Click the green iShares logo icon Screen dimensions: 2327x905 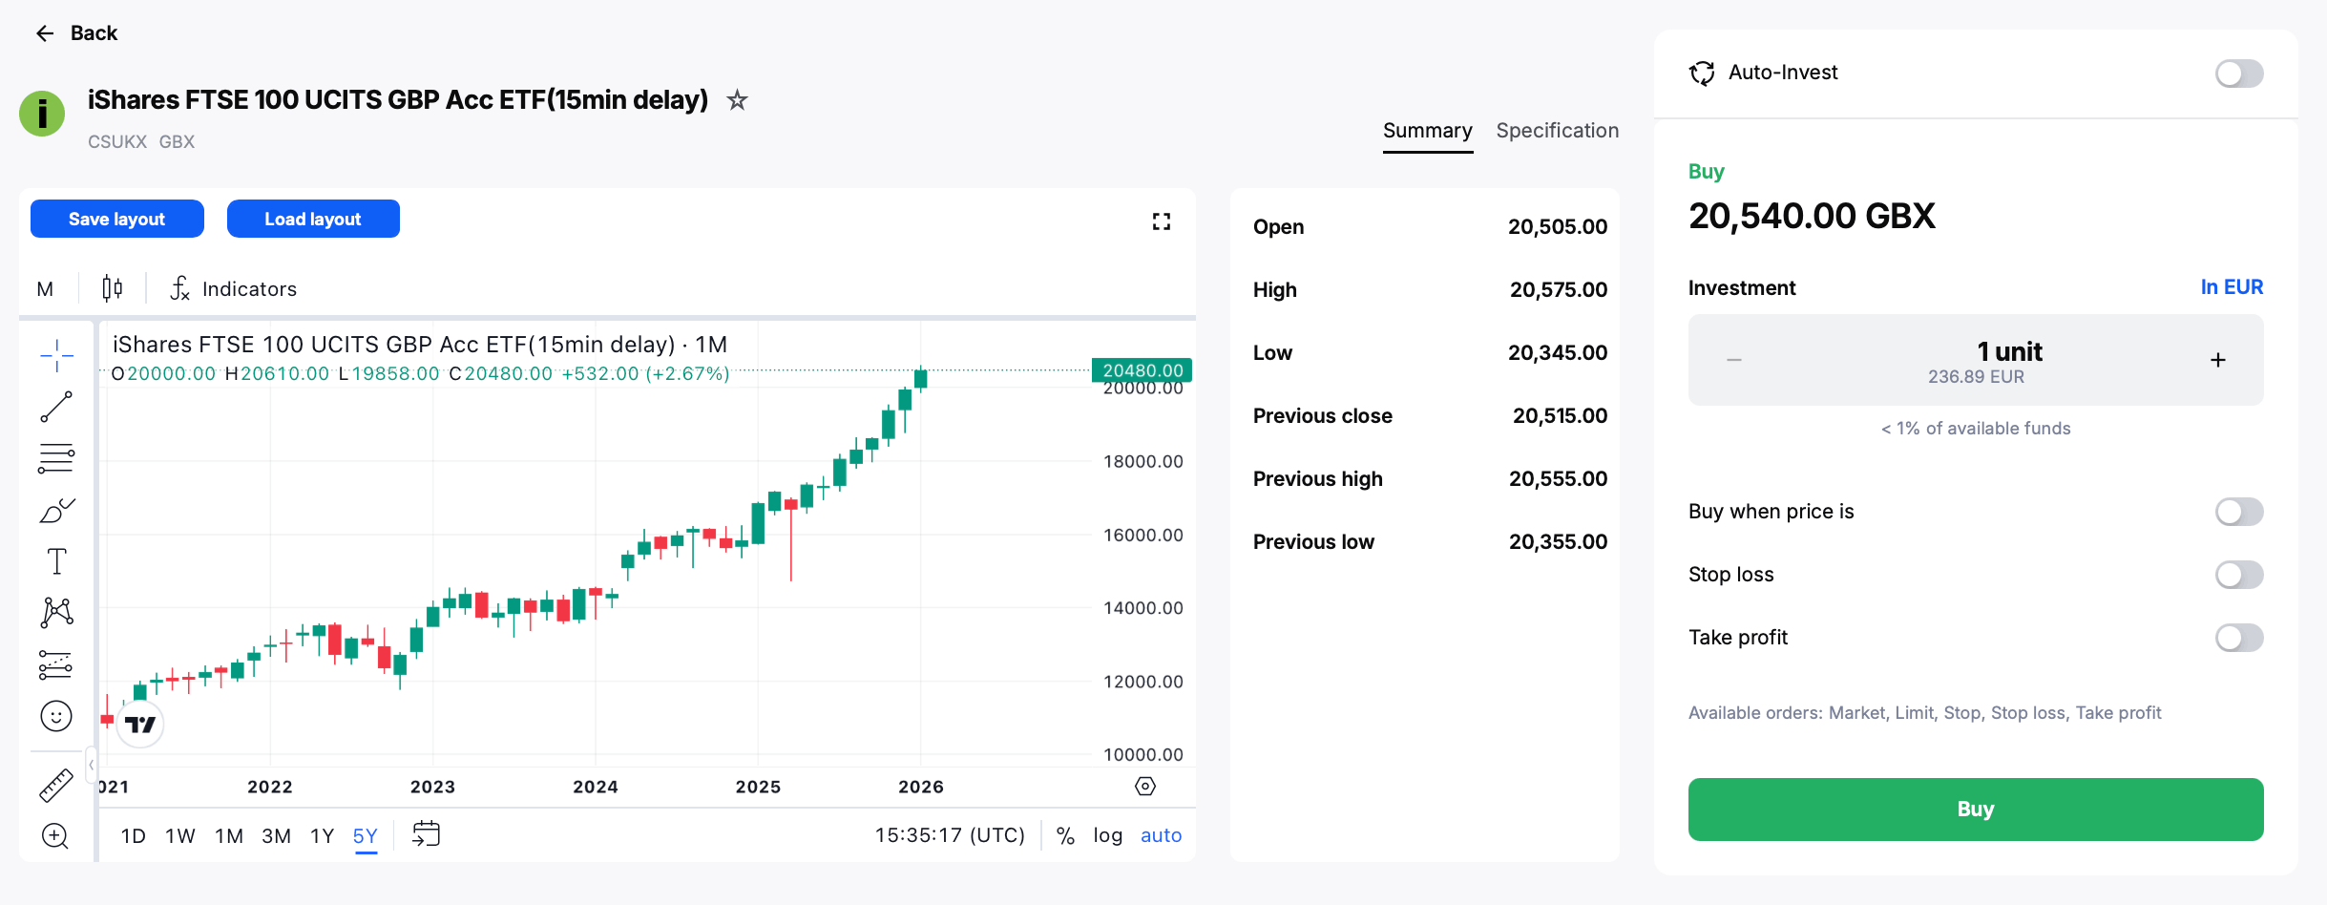coord(42,115)
